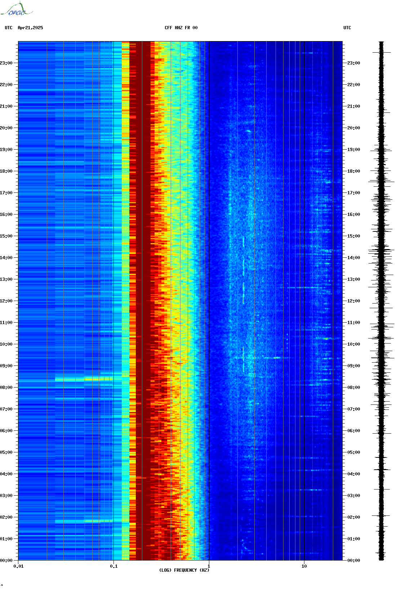Click the OFGC logo at top left
397x589 pixels.
(16, 9)
